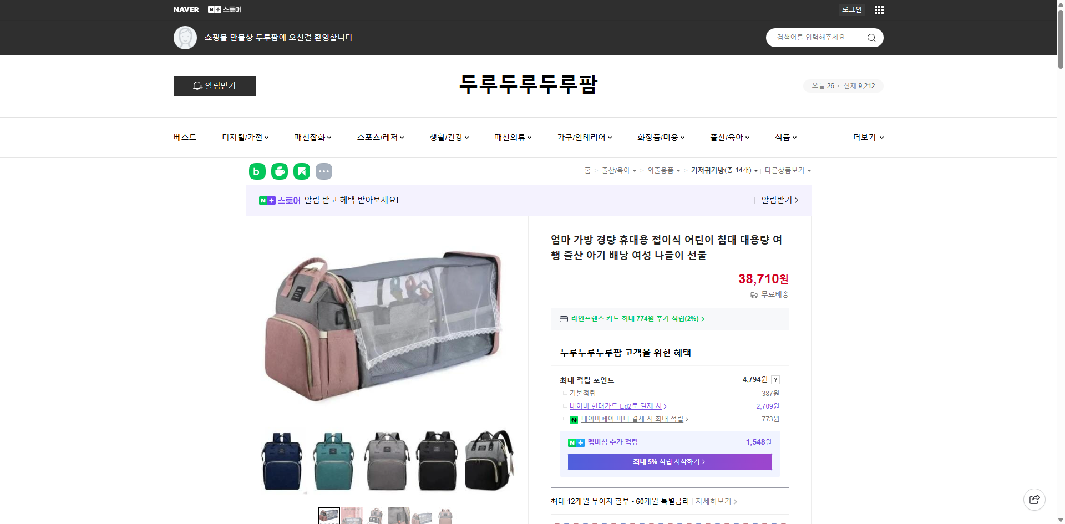Select the 베스트 category menu

tap(184, 137)
